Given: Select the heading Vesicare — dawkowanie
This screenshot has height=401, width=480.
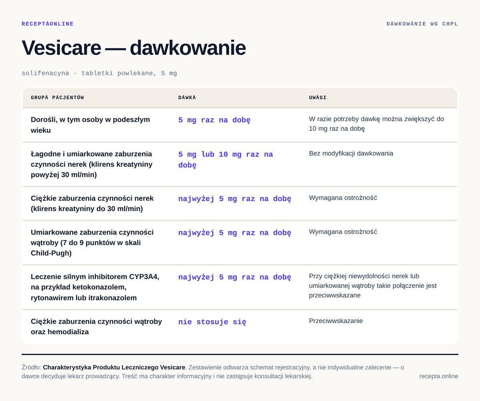Looking at the screenshot, I should click(x=134, y=48).
